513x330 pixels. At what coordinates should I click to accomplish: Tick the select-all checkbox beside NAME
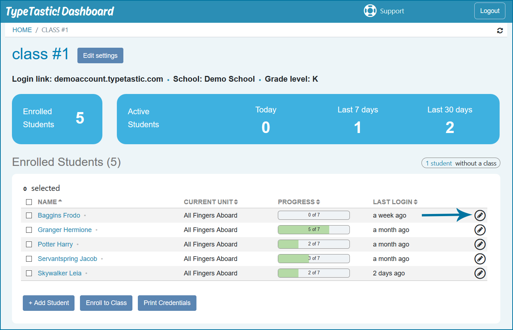(29, 202)
